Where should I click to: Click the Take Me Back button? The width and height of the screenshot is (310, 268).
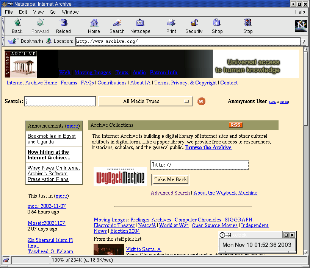pyautogui.click(x=171, y=179)
